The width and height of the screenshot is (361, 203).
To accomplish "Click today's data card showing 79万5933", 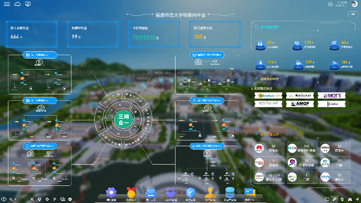I will 154,34.
